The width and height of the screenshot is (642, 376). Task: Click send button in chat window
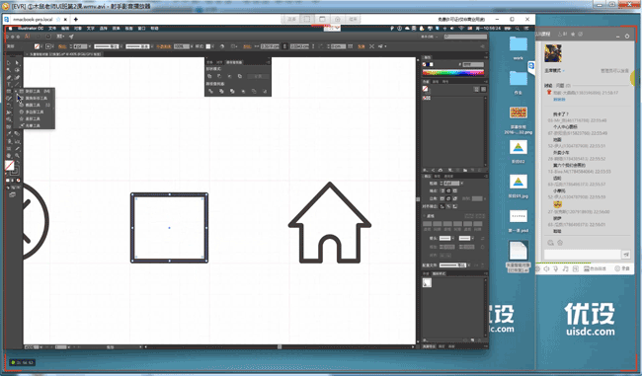coord(626,255)
